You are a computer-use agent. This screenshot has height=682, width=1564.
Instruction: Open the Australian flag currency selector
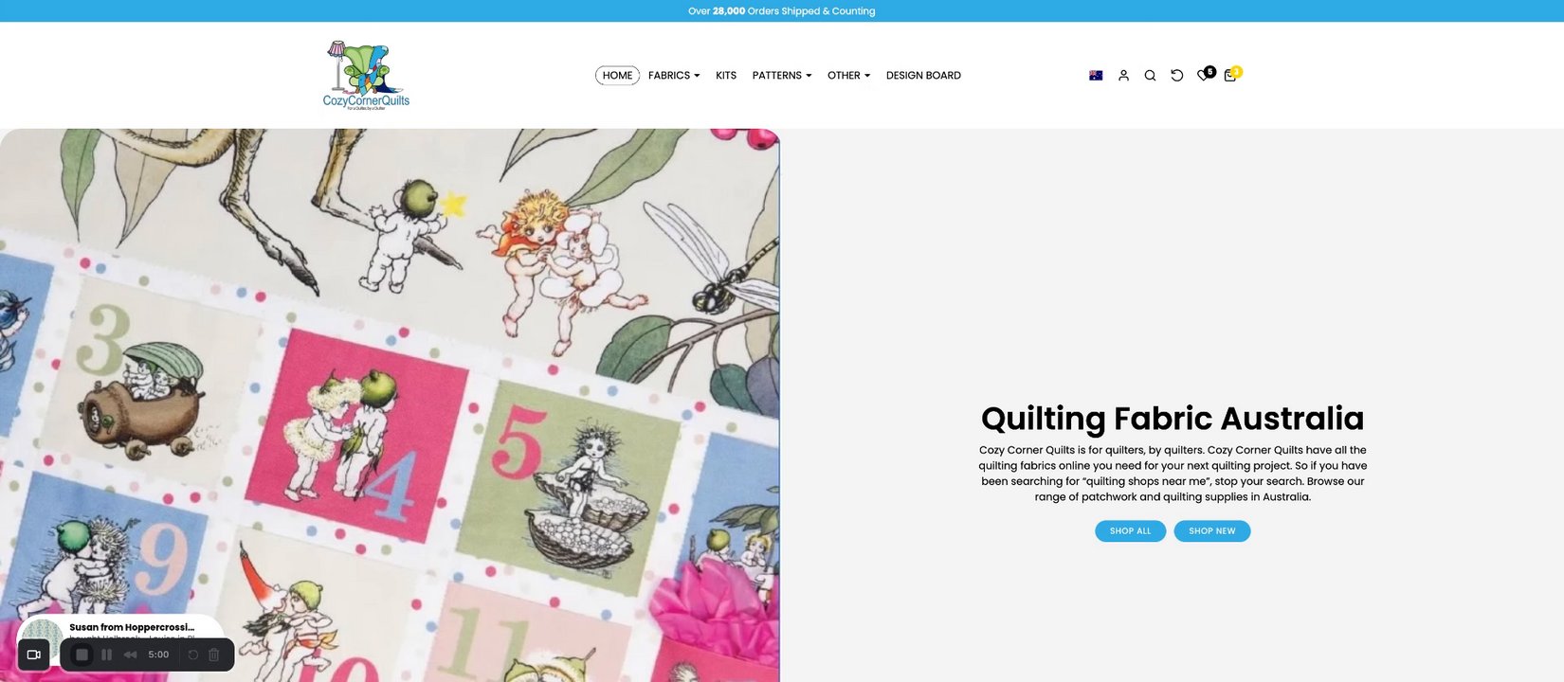coord(1096,76)
